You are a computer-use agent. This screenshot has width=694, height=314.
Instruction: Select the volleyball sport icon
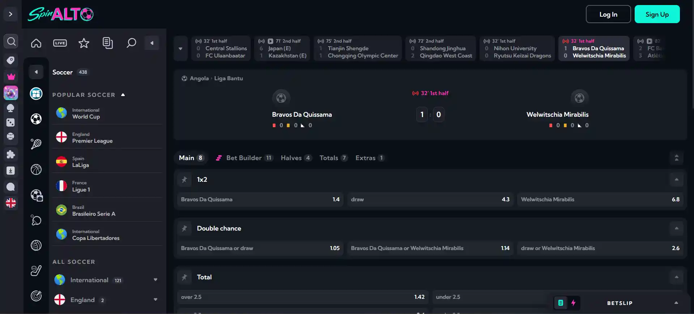(36, 245)
